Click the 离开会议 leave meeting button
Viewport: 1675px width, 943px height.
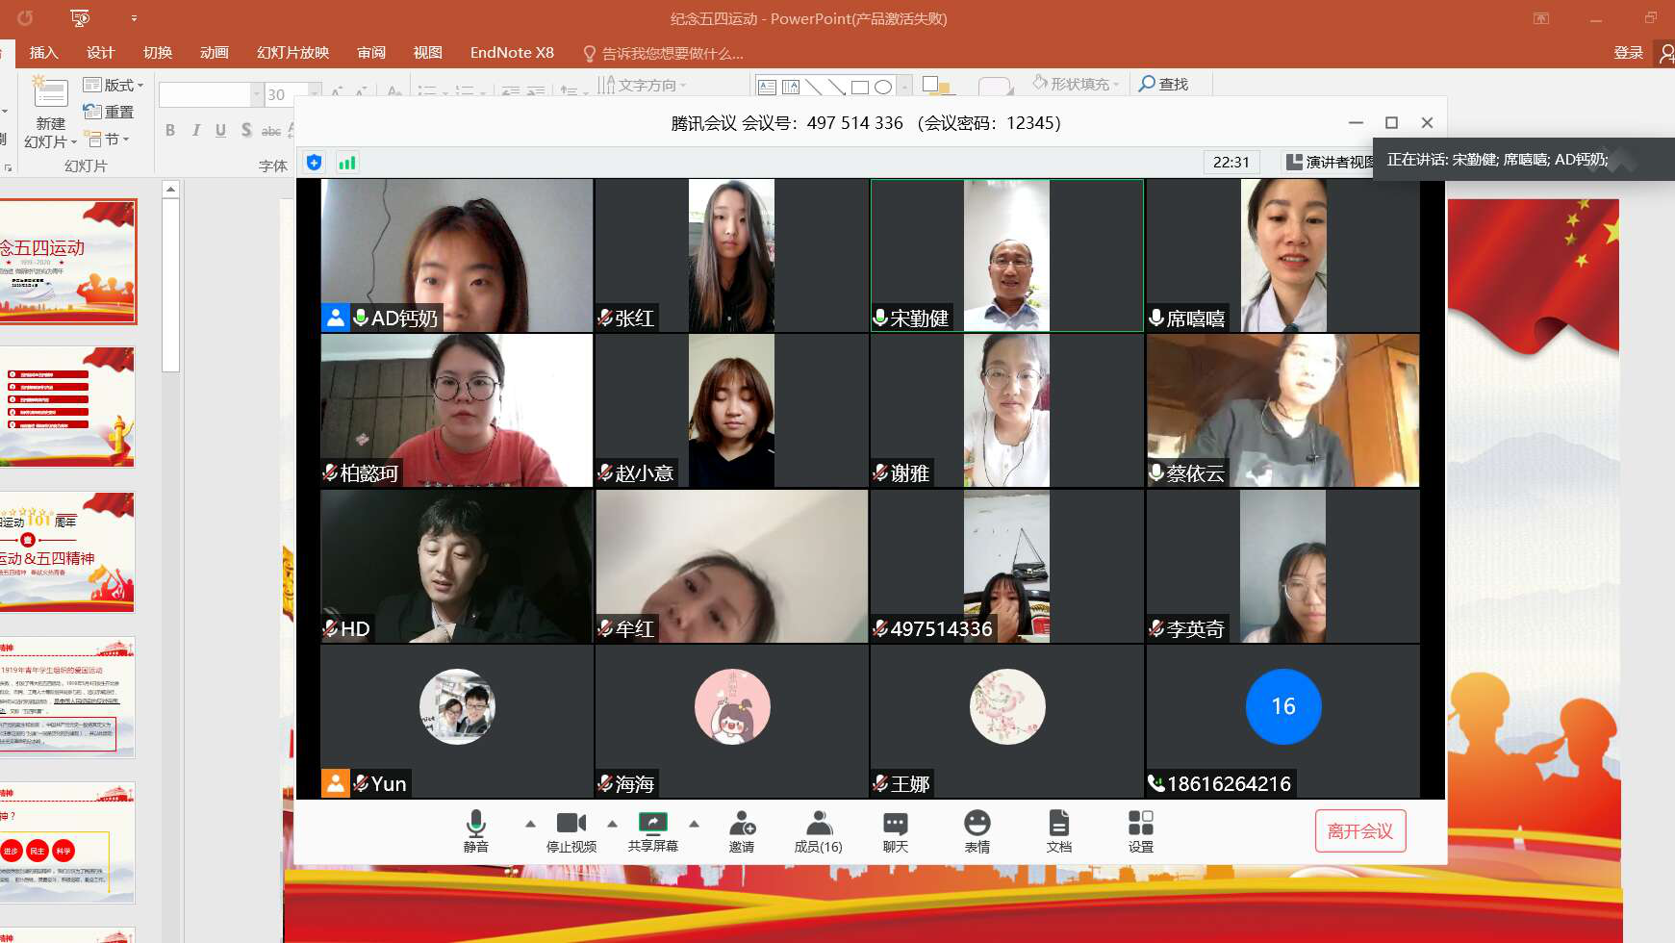point(1359,830)
